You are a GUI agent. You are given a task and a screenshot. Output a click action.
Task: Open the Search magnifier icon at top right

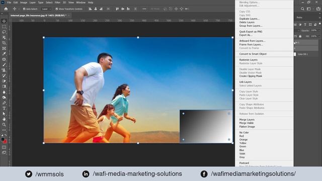302,9
